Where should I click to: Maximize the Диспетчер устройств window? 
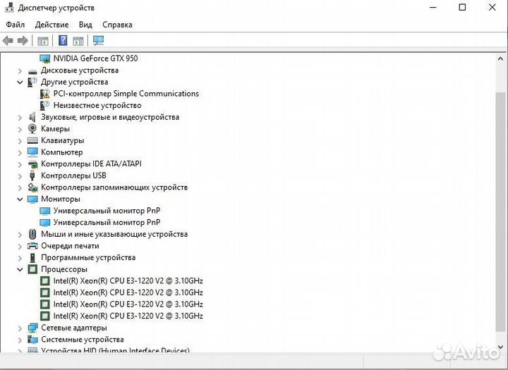(463, 8)
